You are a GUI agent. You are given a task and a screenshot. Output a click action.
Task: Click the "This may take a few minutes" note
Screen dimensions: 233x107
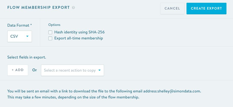tap(73, 97)
